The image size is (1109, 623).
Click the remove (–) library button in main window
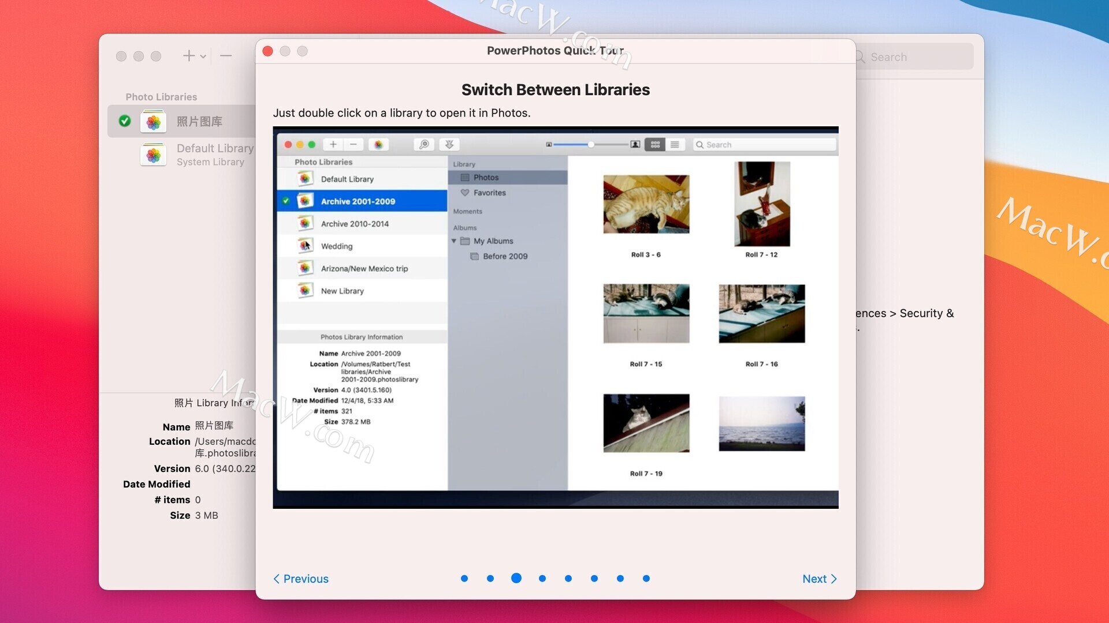[226, 56]
